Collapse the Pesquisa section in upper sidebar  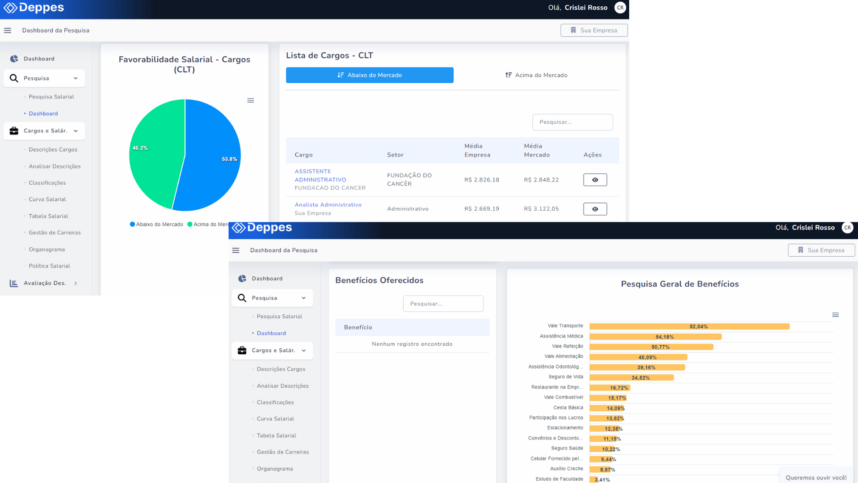[x=76, y=78]
